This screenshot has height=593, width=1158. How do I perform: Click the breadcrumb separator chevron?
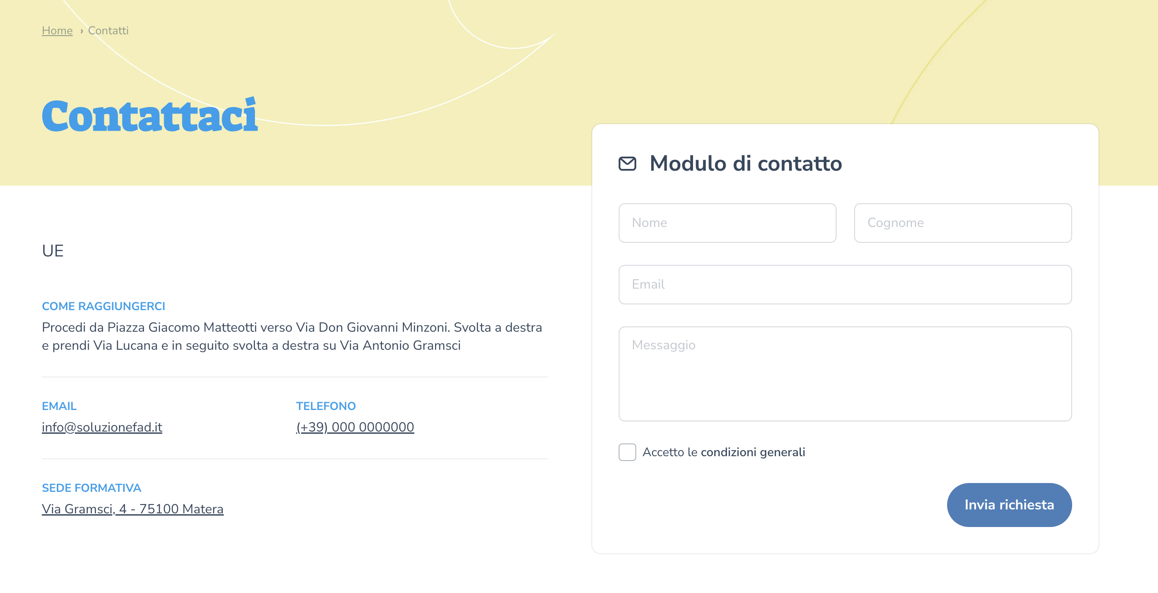click(81, 31)
